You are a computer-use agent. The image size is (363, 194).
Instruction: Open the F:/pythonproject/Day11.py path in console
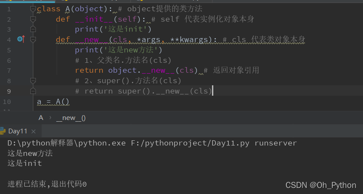190,143
